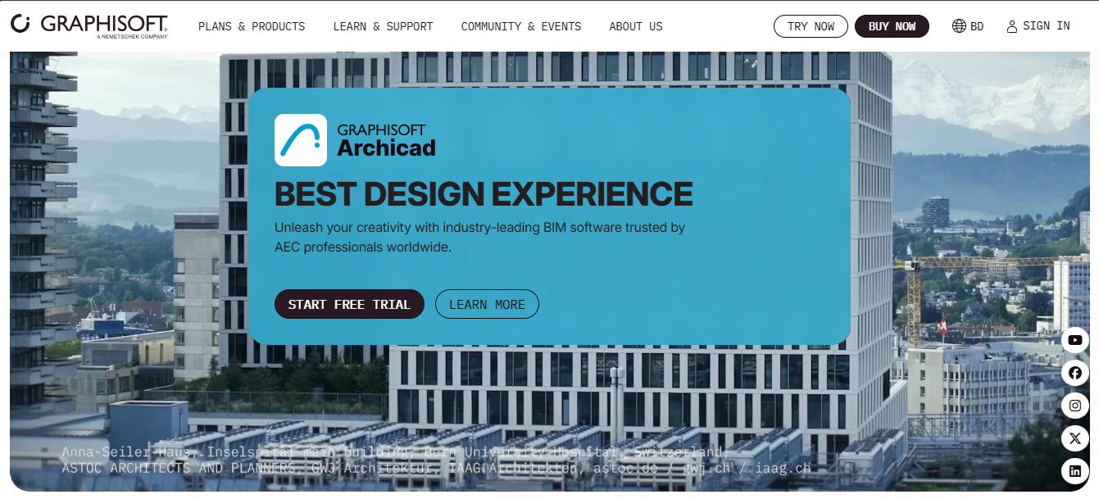
Task: Click the globe region icon
Action: (959, 26)
